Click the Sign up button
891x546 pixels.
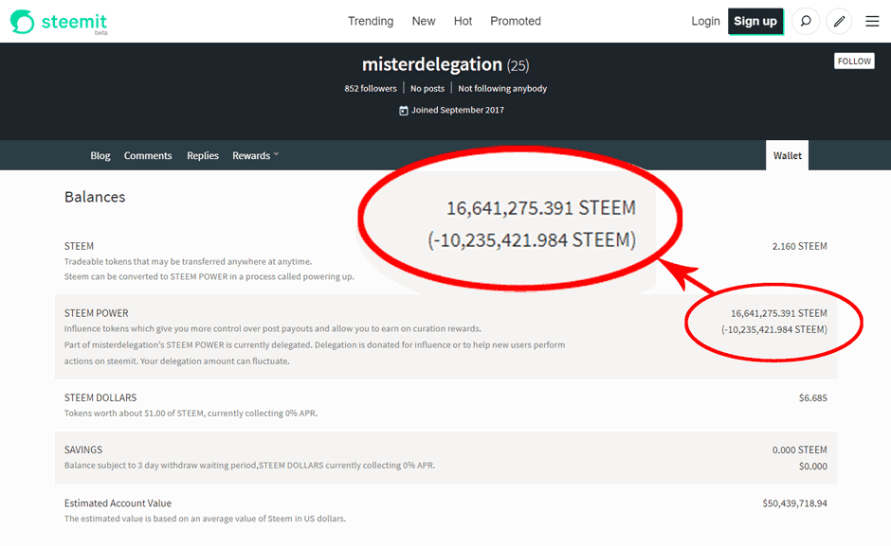[755, 22]
